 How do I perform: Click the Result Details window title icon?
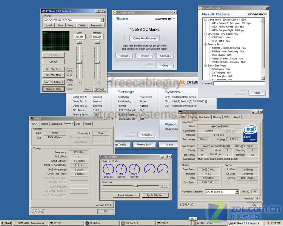[x=200, y=8]
